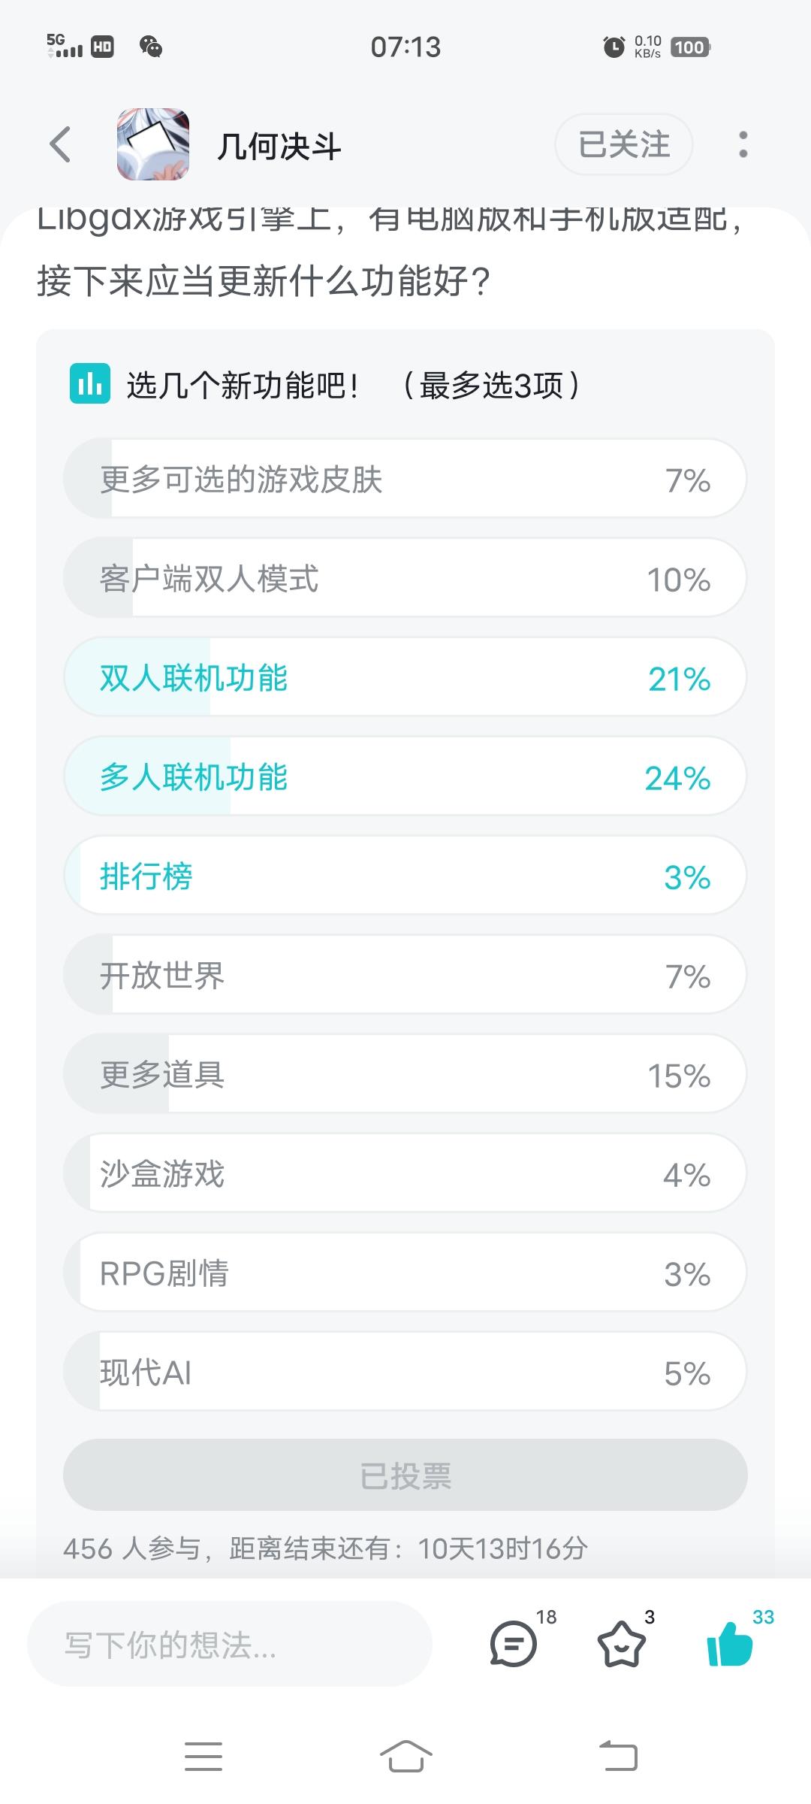Viewport: 811px width, 1804px height.
Task: Select poll option 双人联机功能
Action: pyautogui.click(x=405, y=677)
